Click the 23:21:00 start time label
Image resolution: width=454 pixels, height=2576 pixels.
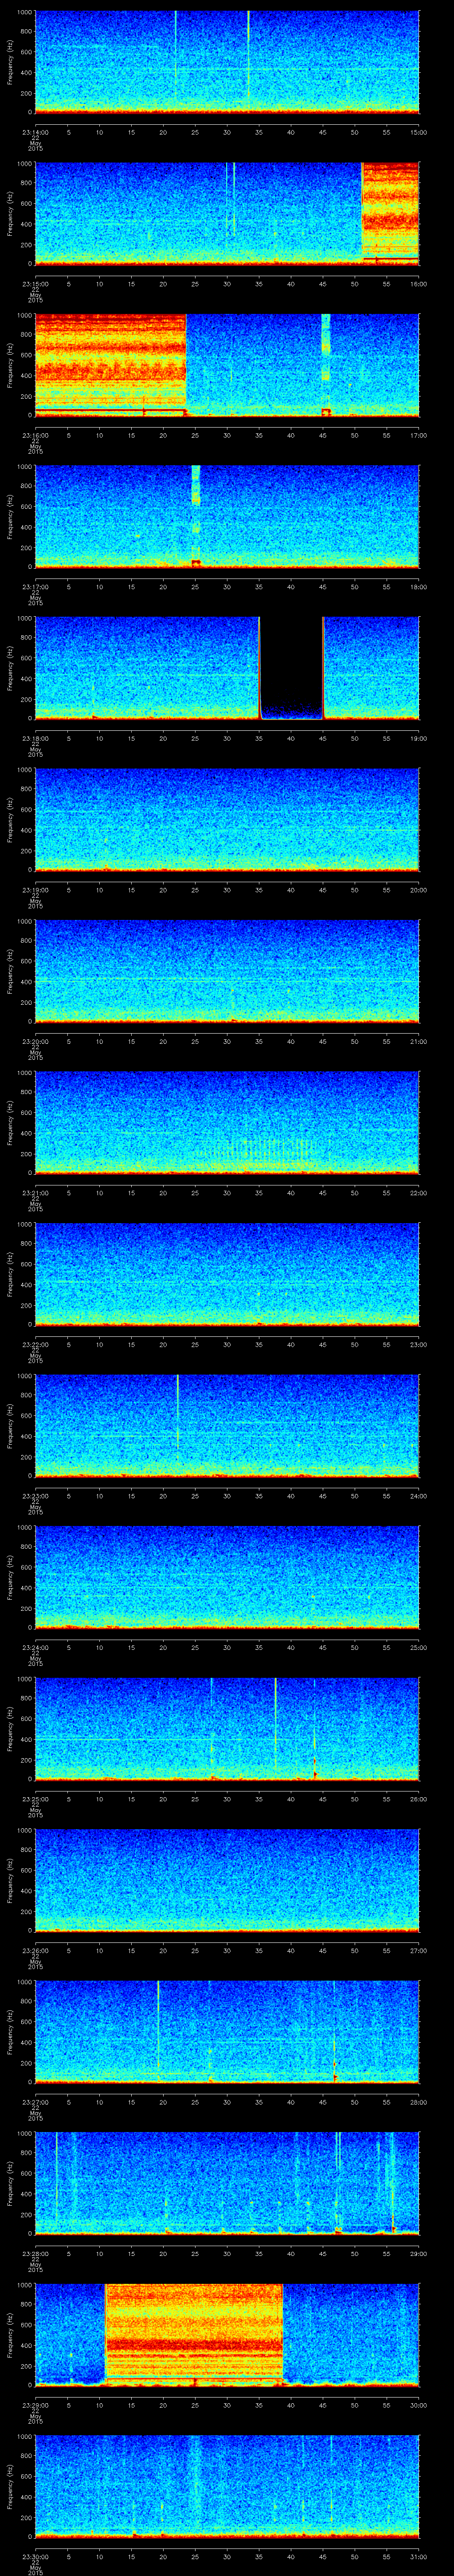[x=35, y=1192]
